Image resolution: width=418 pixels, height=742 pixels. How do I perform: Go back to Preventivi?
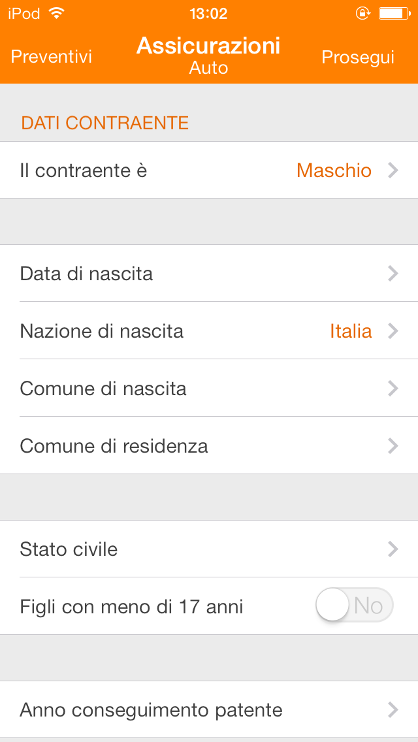[52, 57]
